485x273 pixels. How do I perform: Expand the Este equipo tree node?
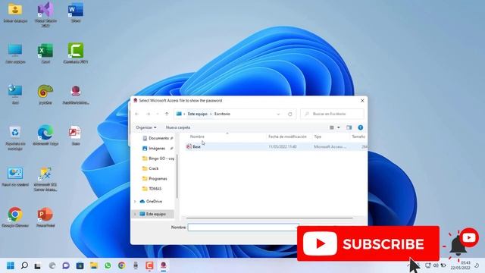coord(135,214)
